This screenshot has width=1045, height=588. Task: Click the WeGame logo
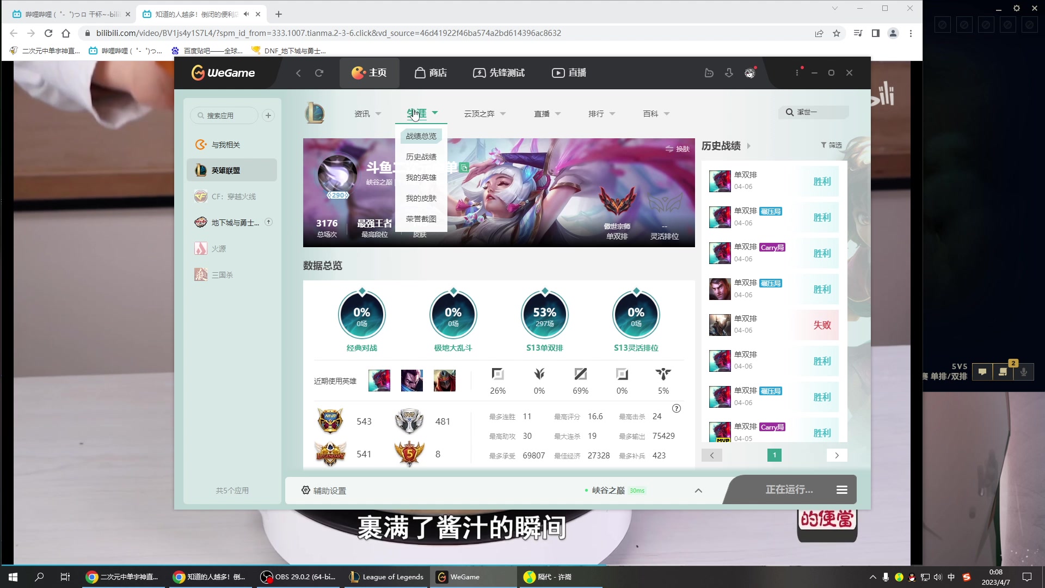223,72
